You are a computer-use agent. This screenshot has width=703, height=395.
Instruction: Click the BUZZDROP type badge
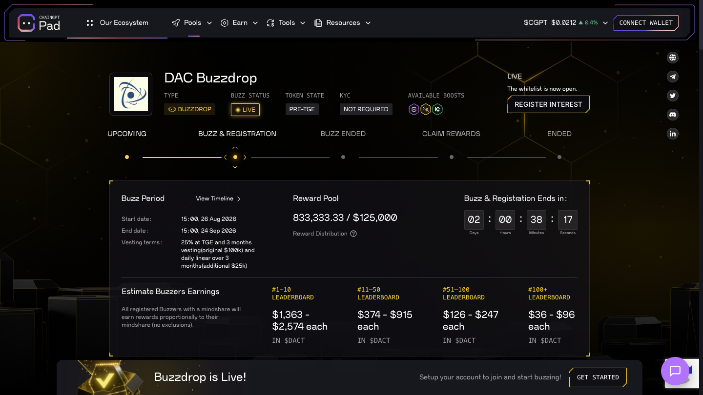pos(190,109)
